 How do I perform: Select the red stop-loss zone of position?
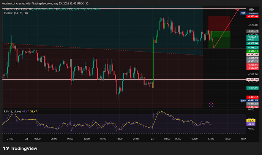click(x=219, y=24)
